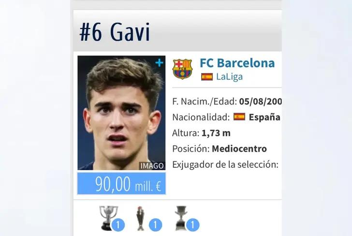Image resolution: width=352 pixels, height=236 pixels.
Task: Open the FC Barcelona club link
Action: (x=237, y=63)
